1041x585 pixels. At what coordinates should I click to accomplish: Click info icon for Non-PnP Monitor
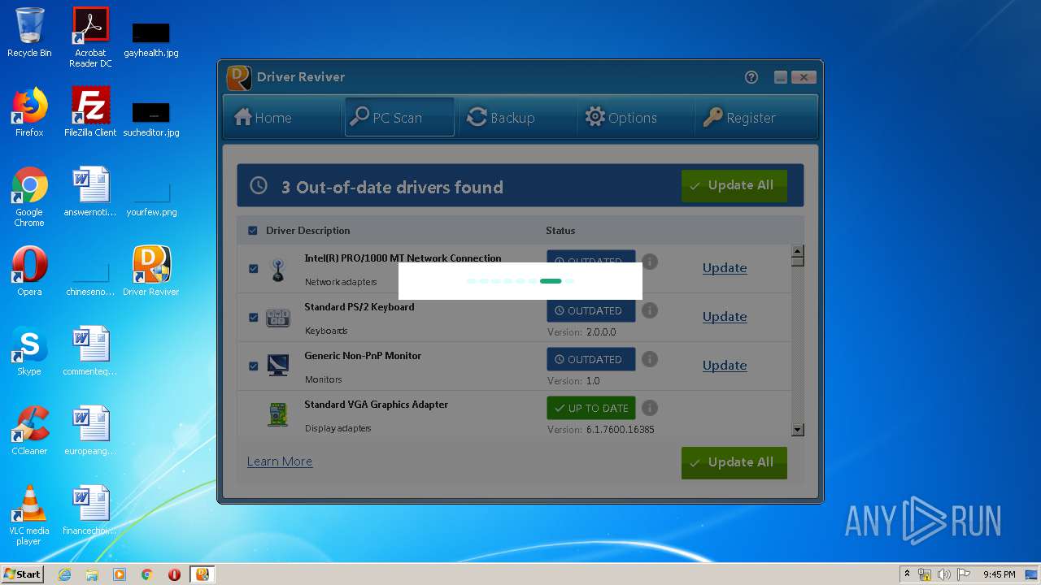650,359
